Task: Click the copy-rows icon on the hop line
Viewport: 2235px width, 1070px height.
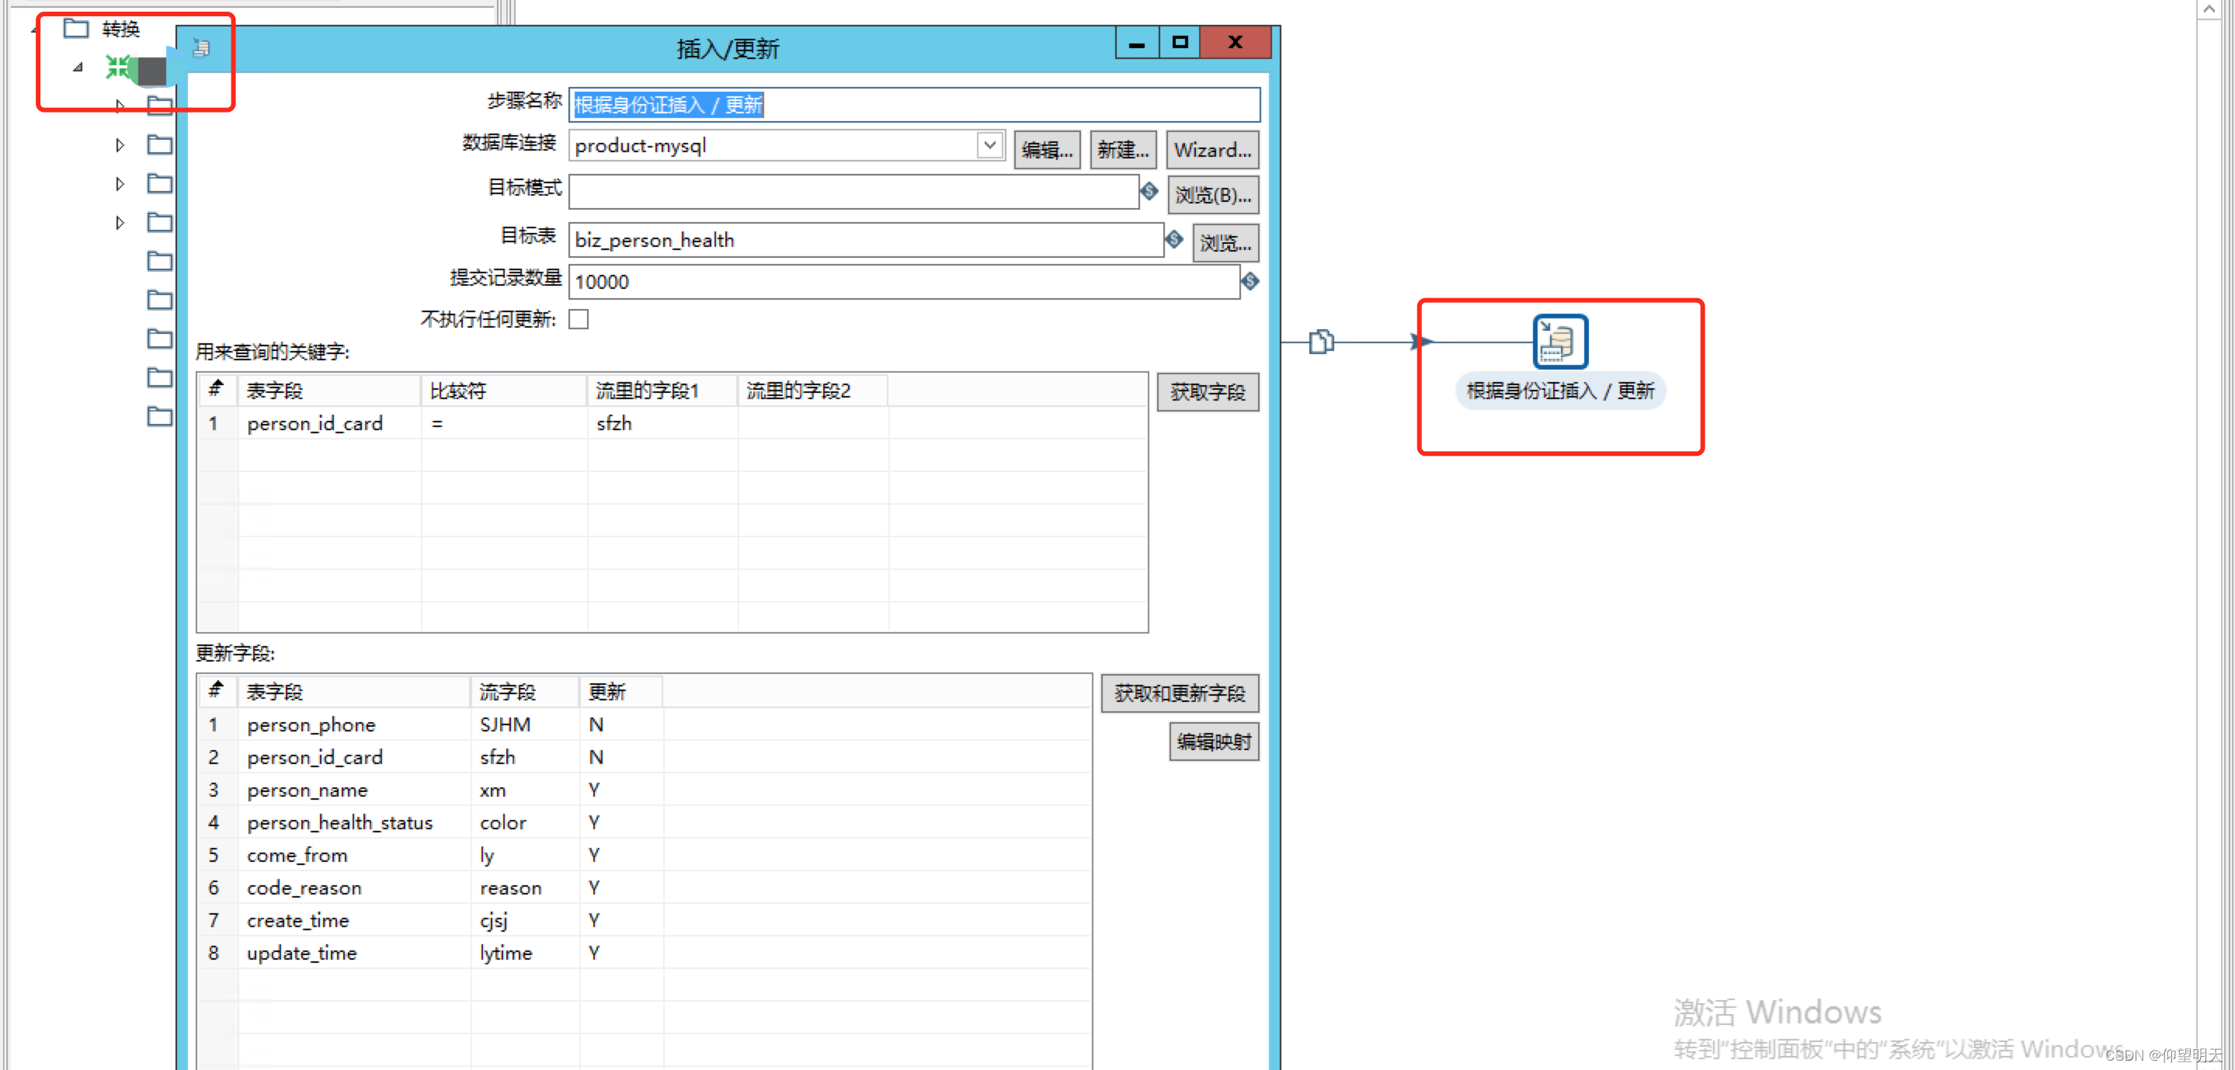Action: pyautogui.click(x=1320, y=341)
